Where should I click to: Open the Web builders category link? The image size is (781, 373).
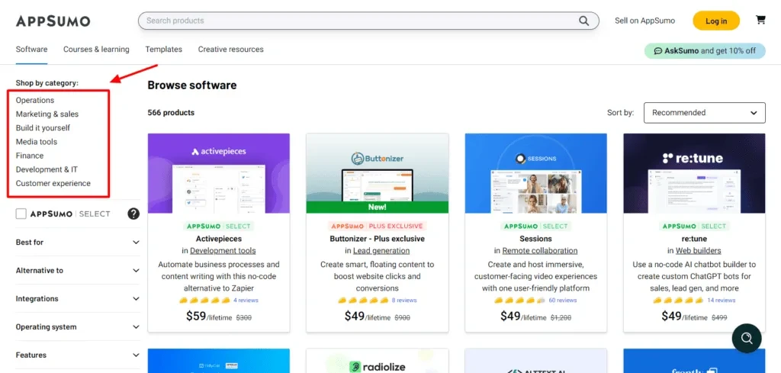(699, 250)
